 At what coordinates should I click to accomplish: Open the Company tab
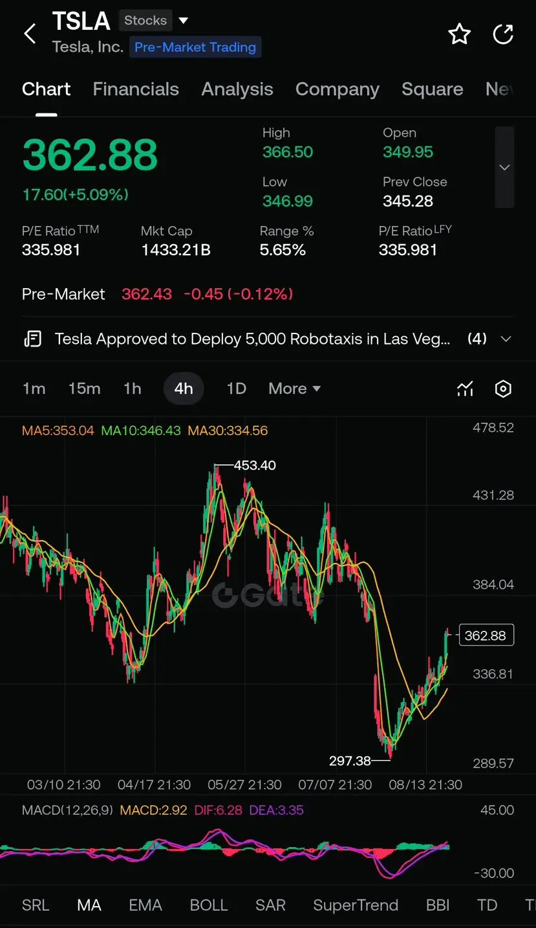tap(338, 89)
